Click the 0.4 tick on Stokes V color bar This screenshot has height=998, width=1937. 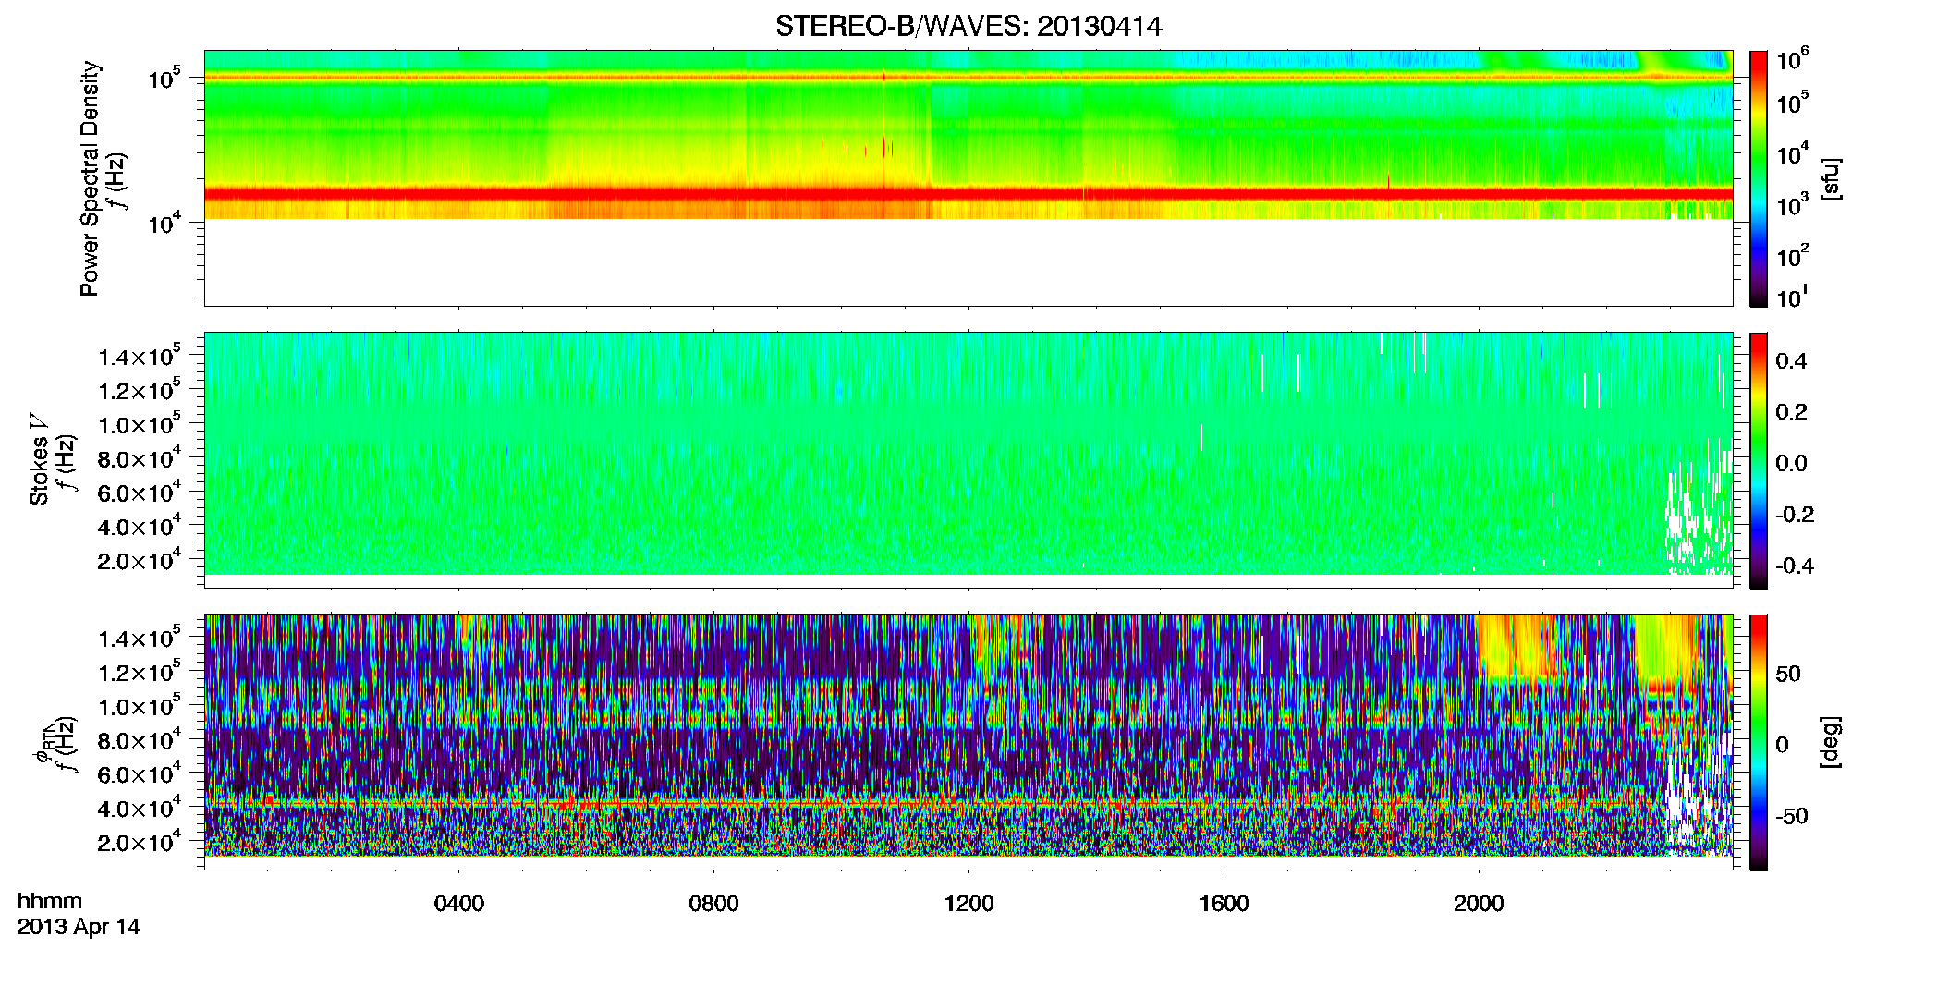point(1791,361)
